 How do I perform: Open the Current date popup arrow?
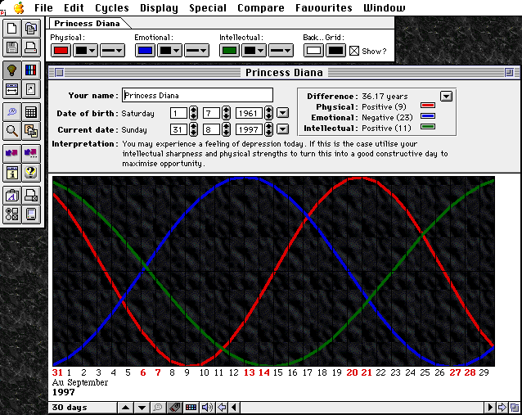point(282,129)
